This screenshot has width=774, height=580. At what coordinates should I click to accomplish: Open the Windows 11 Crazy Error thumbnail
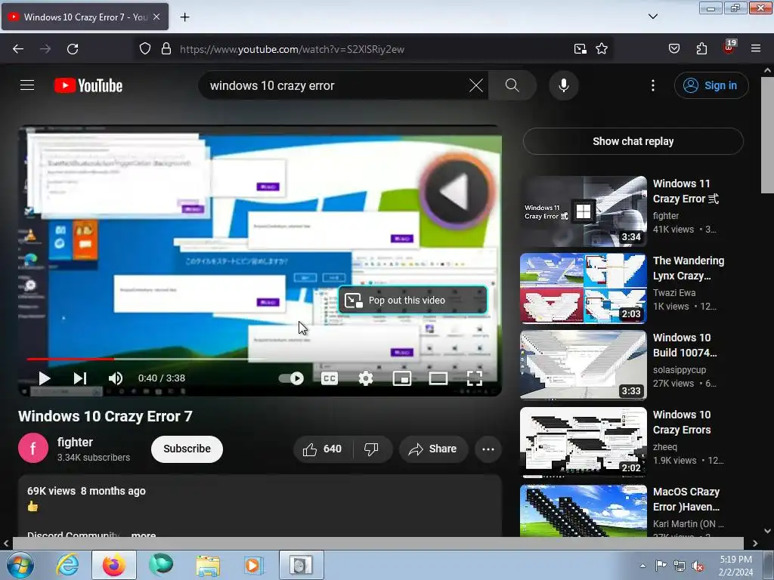coord(583,211)
